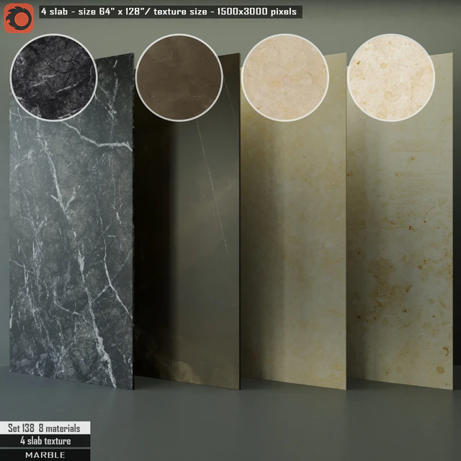
Task: Click the 'Set 138 8 materials' label
Action: pos(45,428)
